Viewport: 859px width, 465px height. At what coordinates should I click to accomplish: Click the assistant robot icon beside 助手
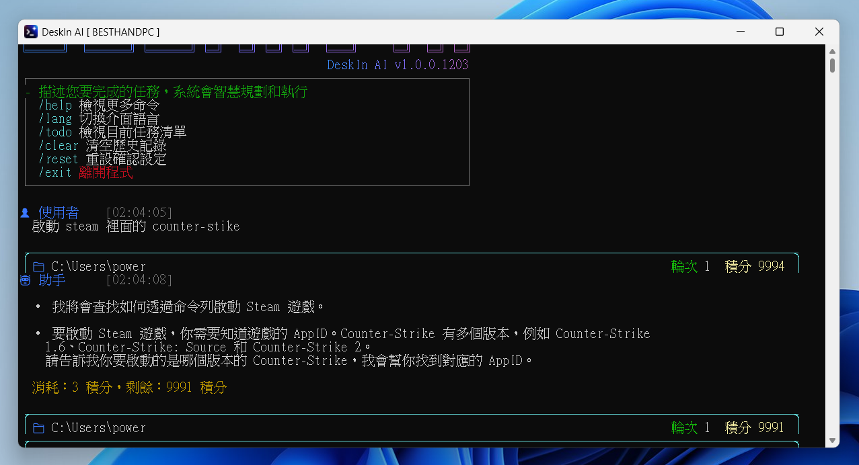tap(26, 280)
